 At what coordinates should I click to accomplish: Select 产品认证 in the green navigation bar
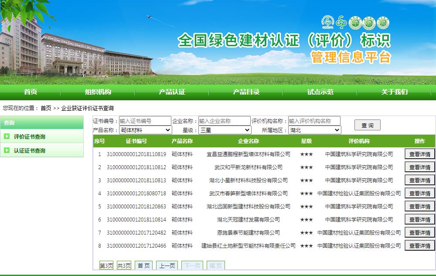click(172, 92)
